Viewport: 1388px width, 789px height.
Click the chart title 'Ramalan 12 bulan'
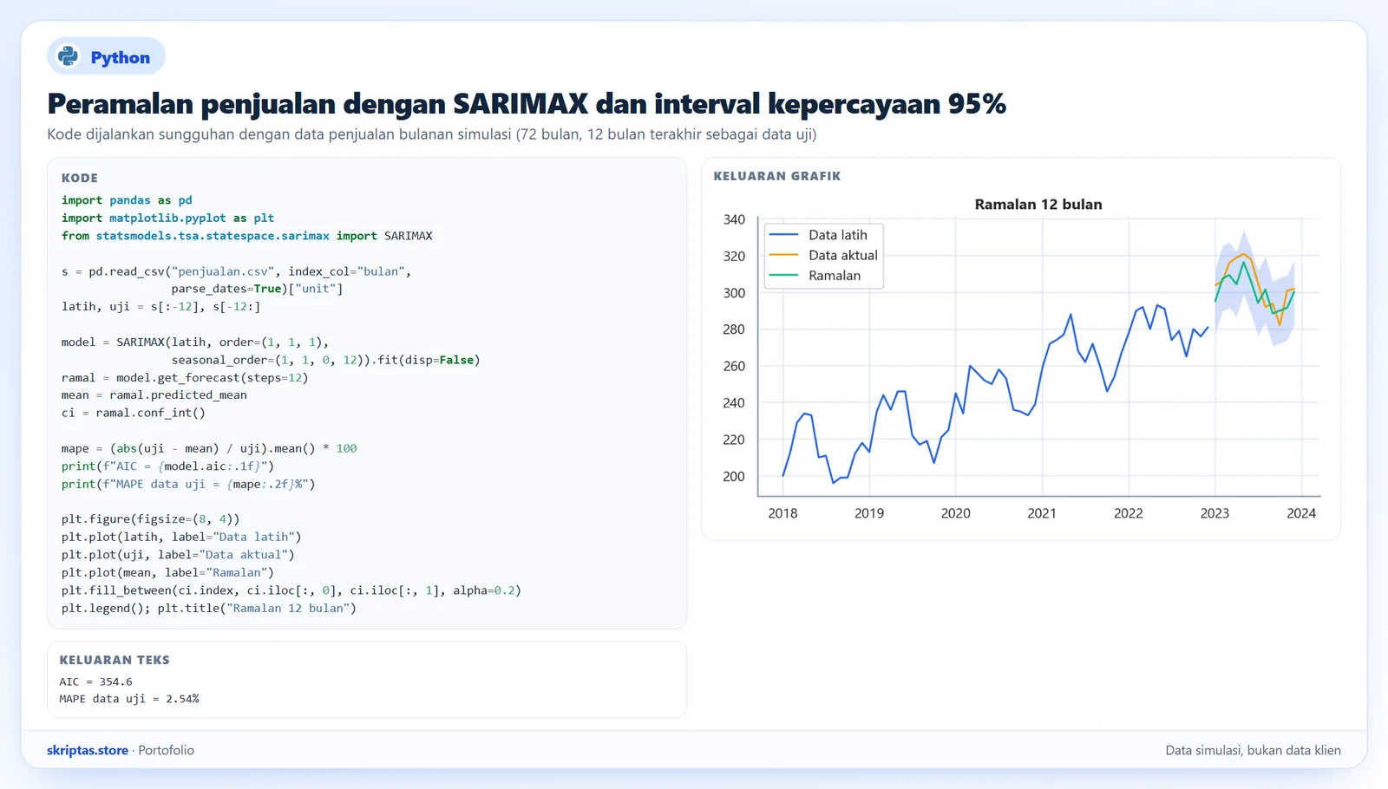1038,205
